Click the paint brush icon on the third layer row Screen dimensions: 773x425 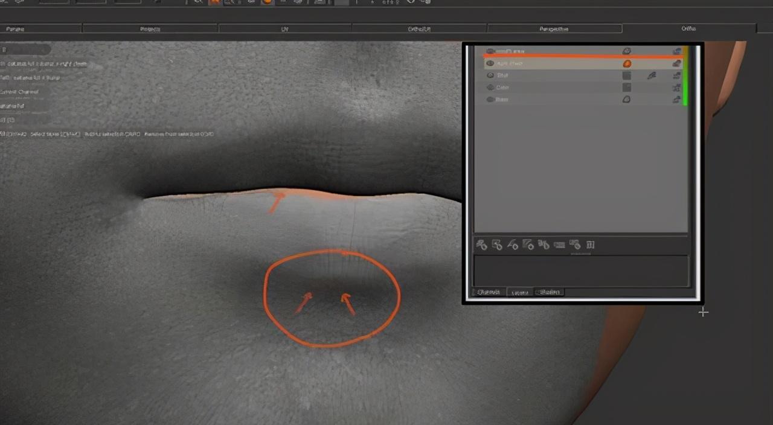[652, 75]
